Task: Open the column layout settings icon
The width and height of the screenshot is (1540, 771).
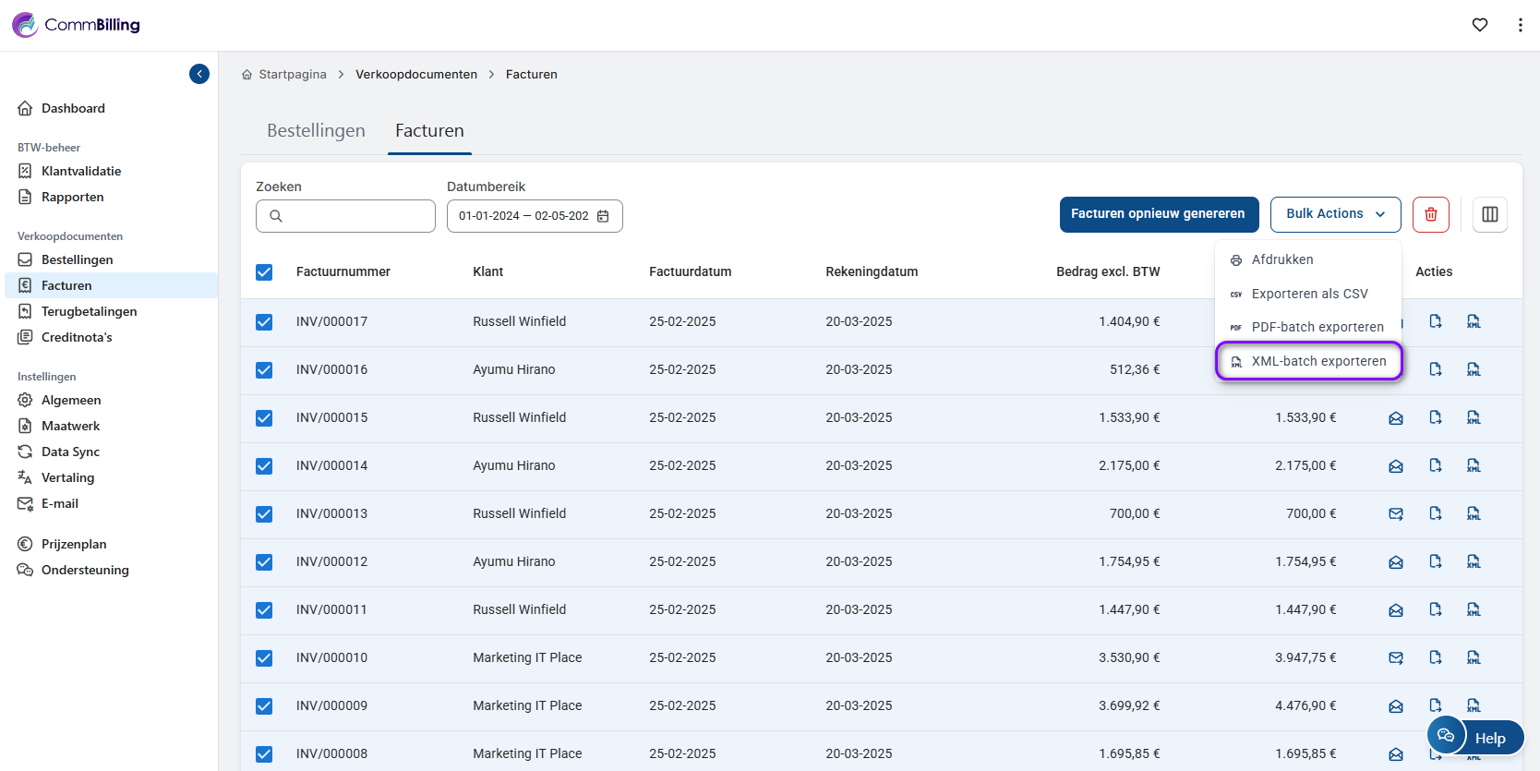Action: pyautogui.click(x=1489, y=214)
